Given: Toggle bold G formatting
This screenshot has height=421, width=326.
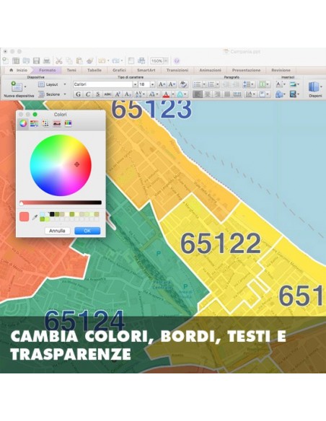Looking at the screenshot, I should [x=78, y=94].
